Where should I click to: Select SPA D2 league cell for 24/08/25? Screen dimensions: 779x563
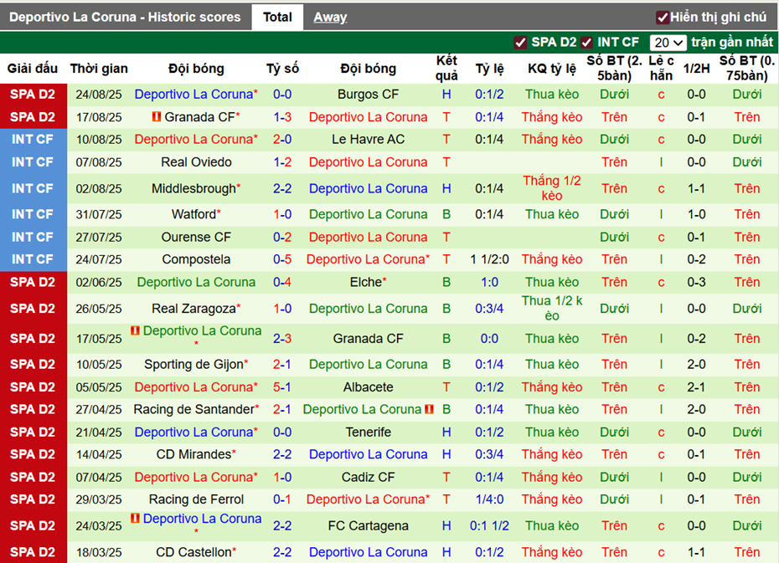(33, 95)
